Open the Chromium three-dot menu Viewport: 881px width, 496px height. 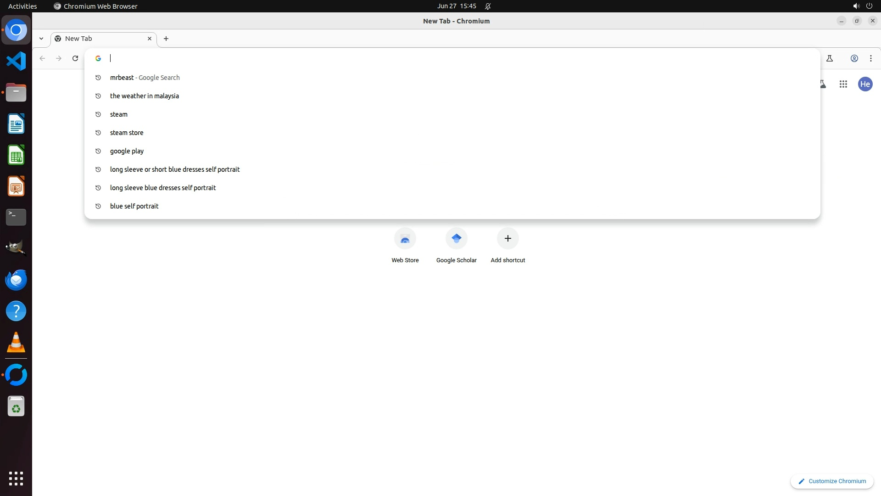pos(870,58)
